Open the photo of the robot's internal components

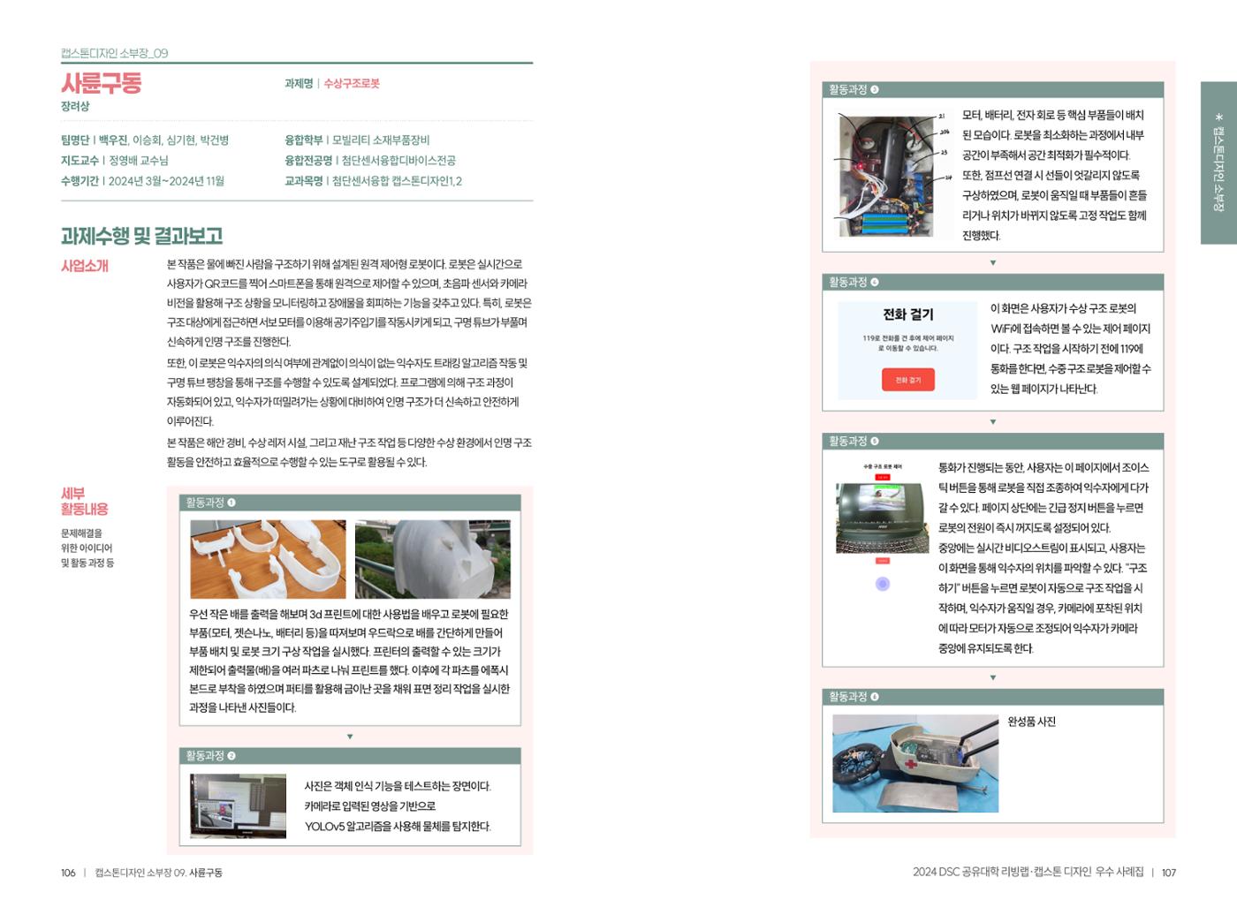click(x=886, y=175)
